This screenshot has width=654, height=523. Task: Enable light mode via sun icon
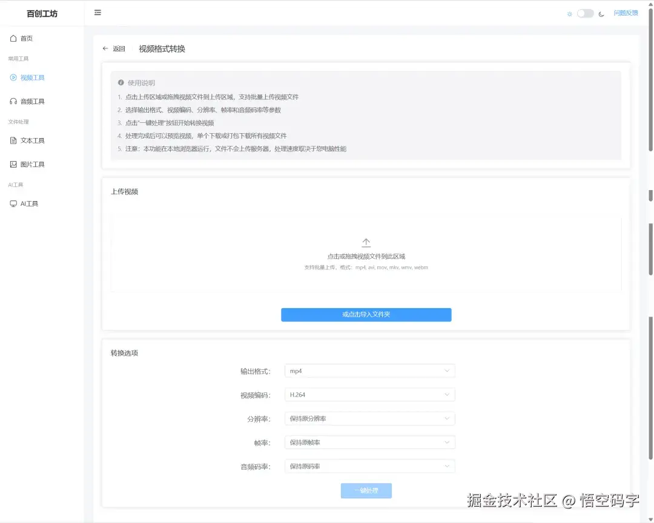coord(569,12)
